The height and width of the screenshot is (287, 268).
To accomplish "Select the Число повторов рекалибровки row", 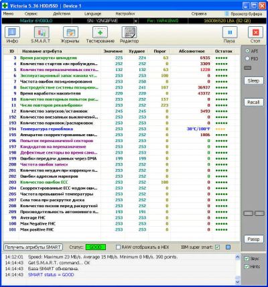I will [x=121, y=105].
